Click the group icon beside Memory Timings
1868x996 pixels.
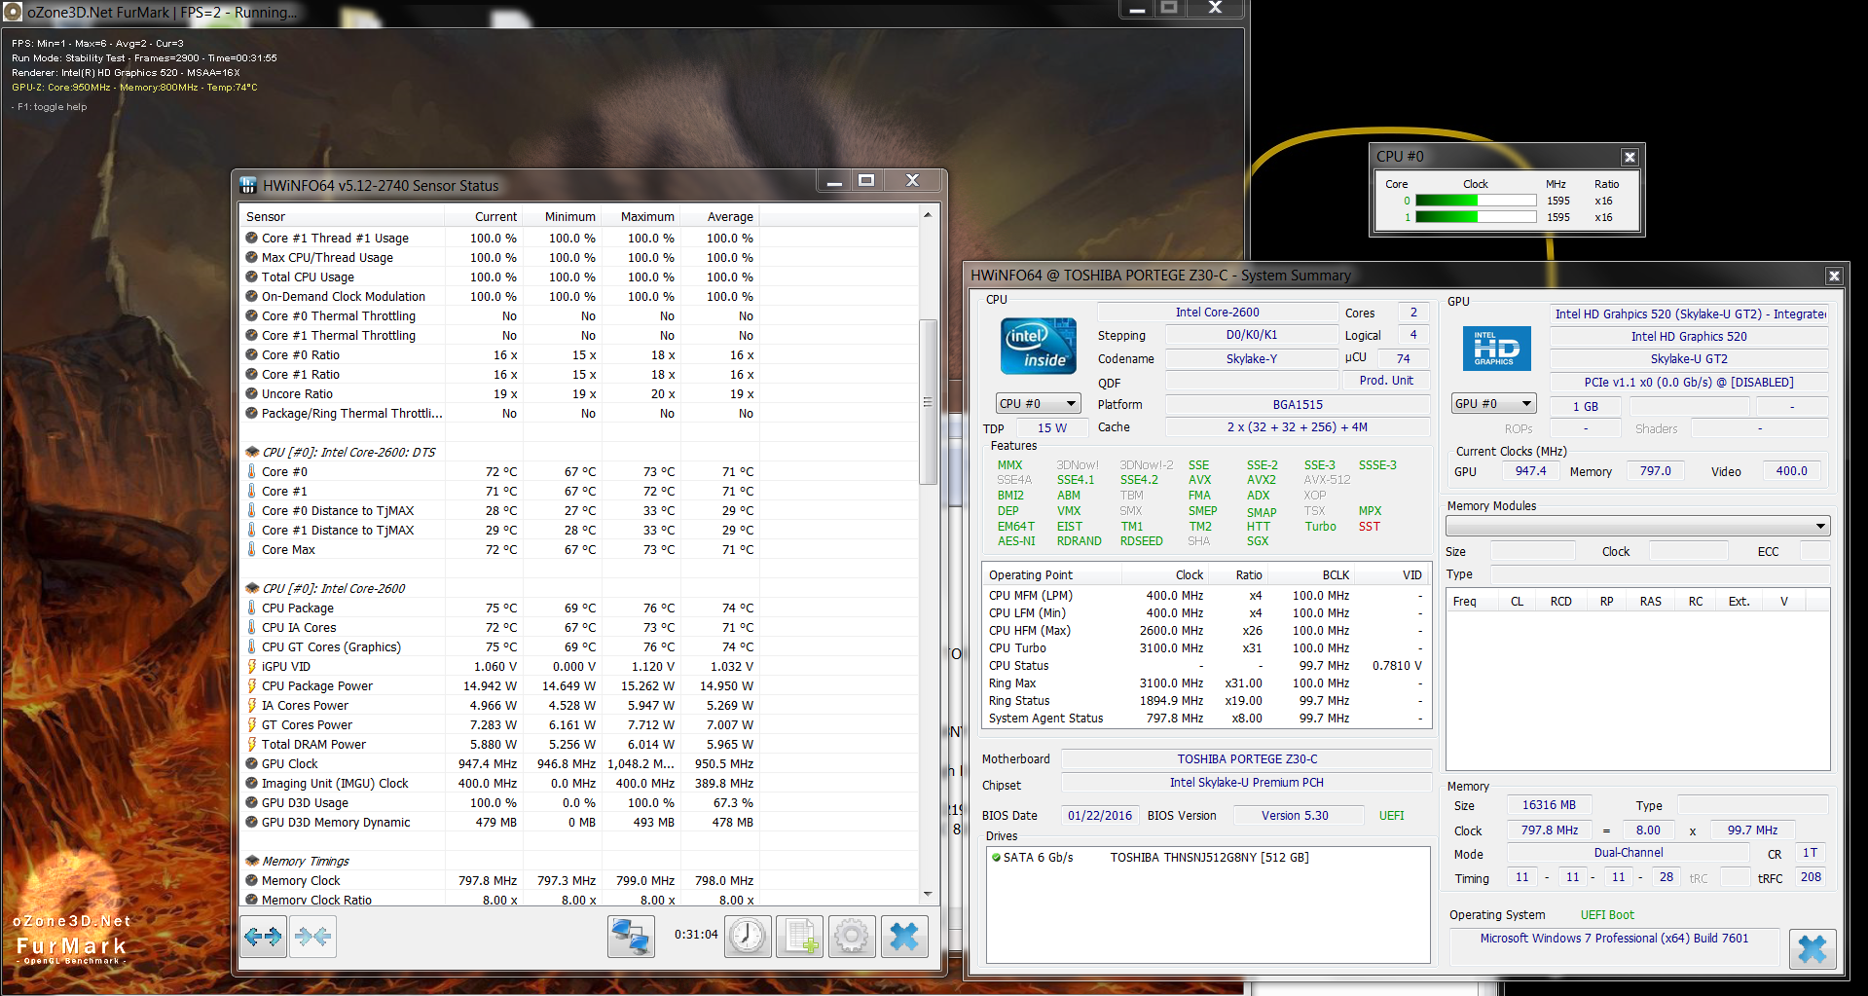[252, 862]
